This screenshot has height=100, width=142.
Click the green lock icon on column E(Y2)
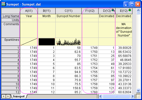(x=130, y=10)
